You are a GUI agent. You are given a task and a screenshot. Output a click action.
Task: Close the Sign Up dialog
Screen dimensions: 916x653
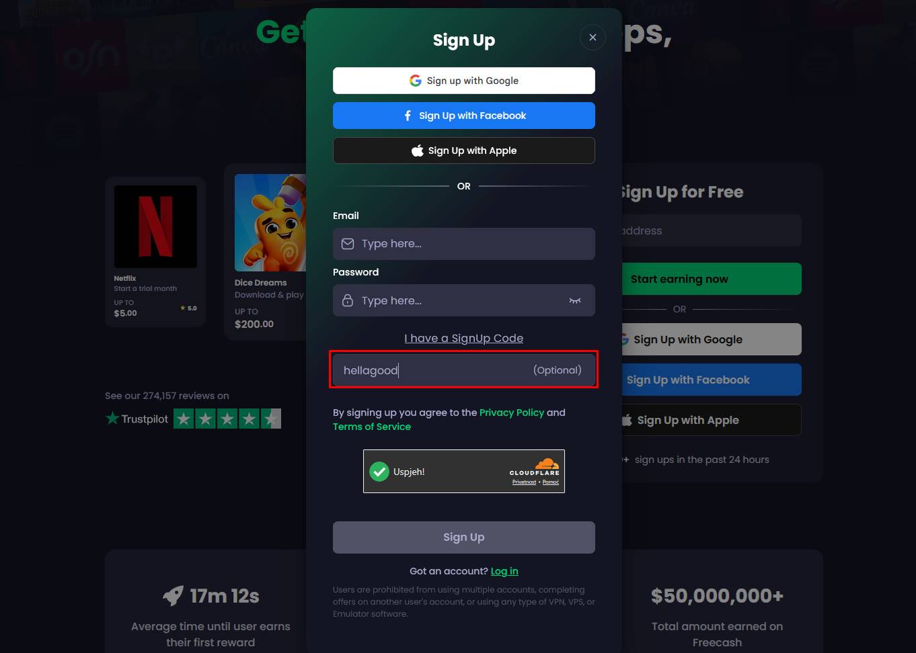(593, 38)
